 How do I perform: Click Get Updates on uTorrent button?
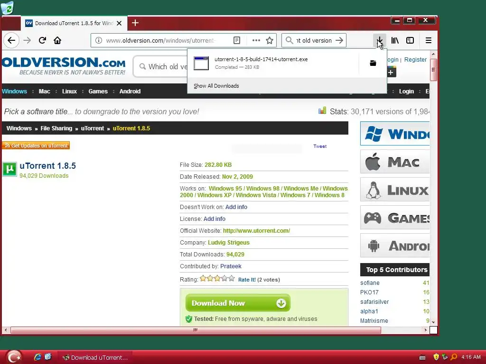(x=36, y=146)
